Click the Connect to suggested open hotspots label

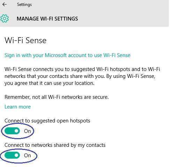47,121
